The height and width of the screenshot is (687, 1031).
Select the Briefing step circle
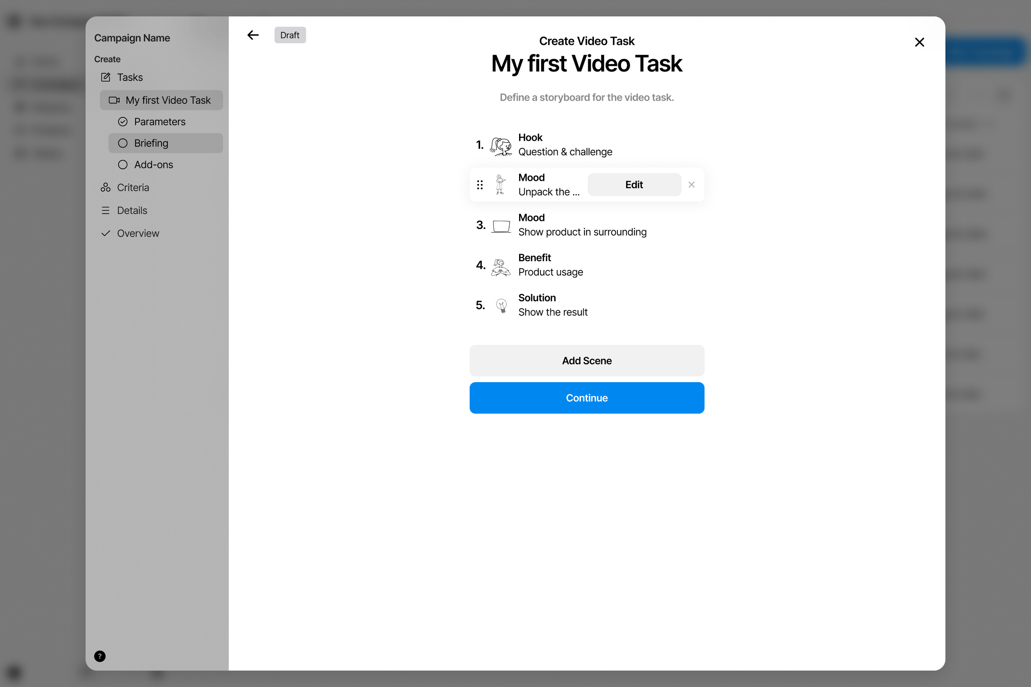[123, 143]
